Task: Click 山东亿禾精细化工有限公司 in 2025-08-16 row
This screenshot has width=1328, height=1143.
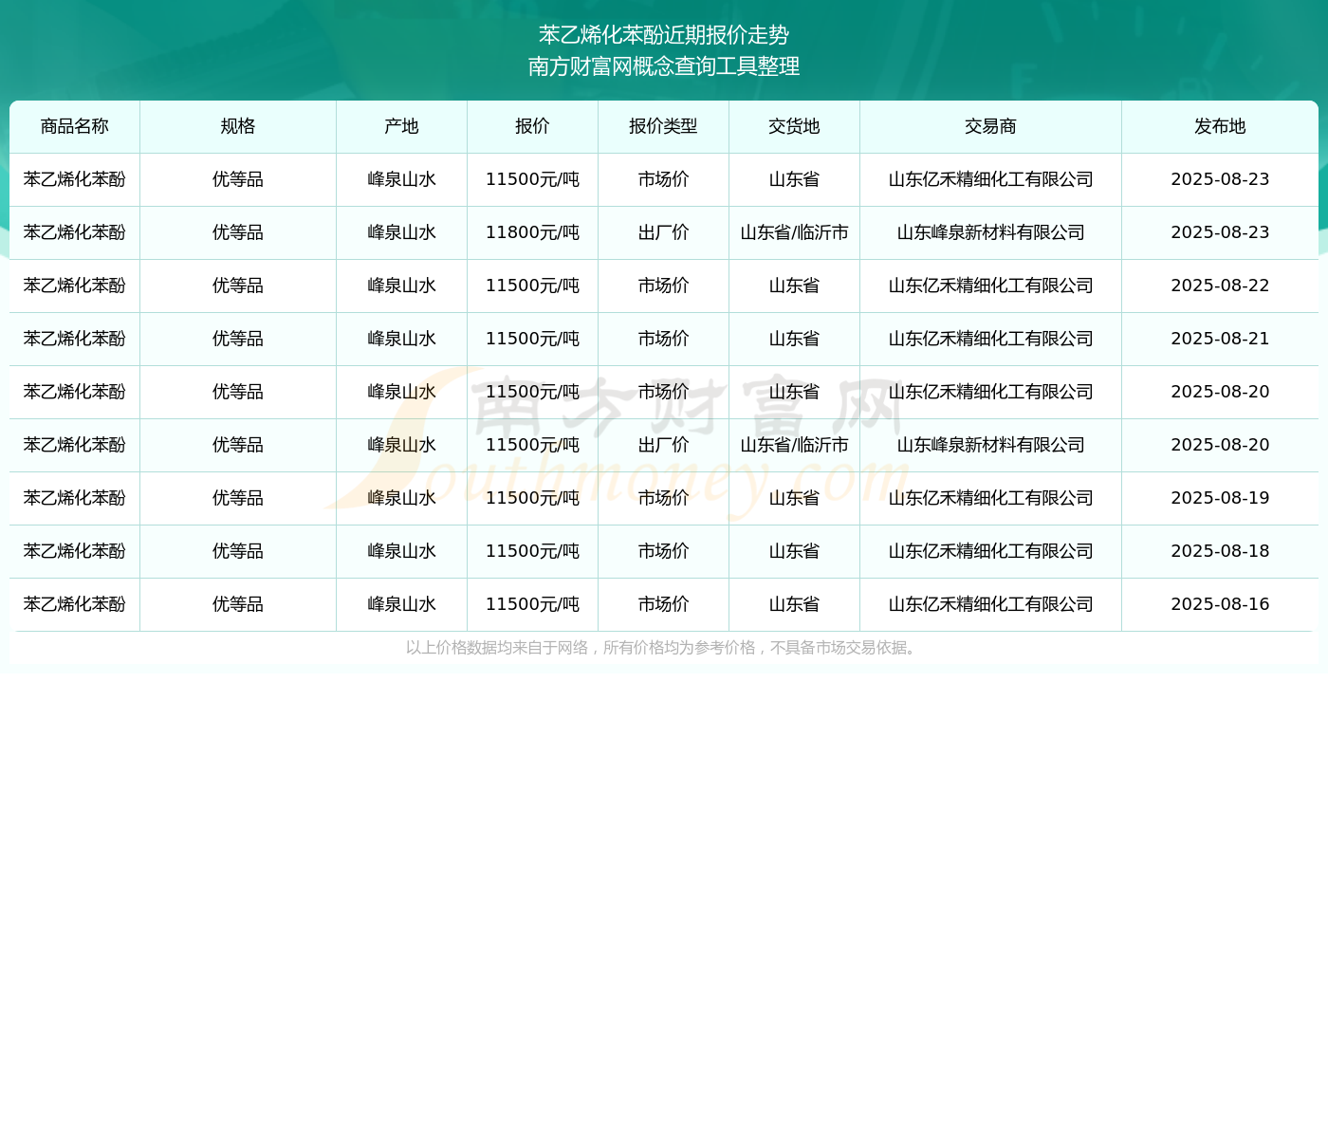Action: [990, 604]
